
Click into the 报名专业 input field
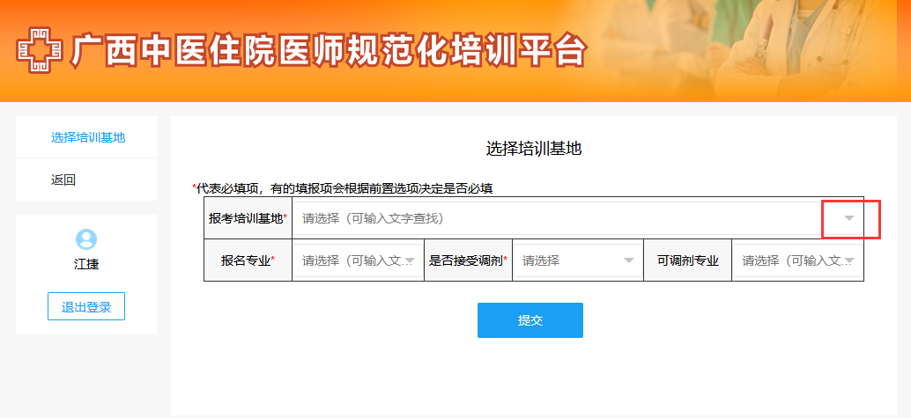click(x=351, y=261)
